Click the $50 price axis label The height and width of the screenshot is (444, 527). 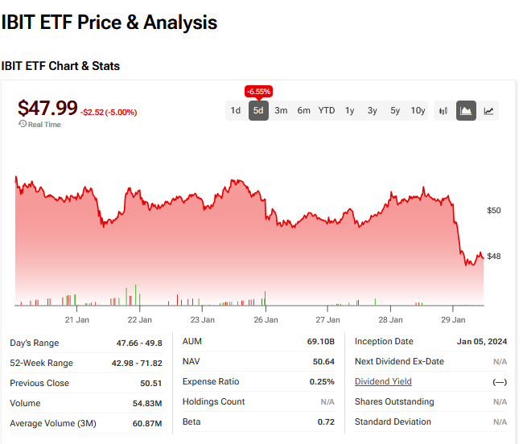pos(494,211)
